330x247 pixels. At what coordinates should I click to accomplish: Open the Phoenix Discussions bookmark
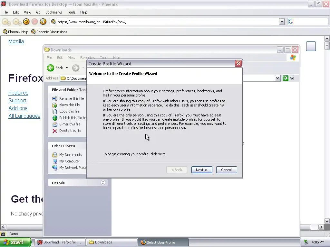pyautogui.click(x=49, y=32)
